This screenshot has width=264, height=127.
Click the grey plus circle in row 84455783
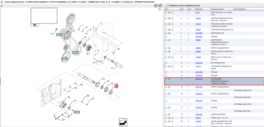[166, 63]
